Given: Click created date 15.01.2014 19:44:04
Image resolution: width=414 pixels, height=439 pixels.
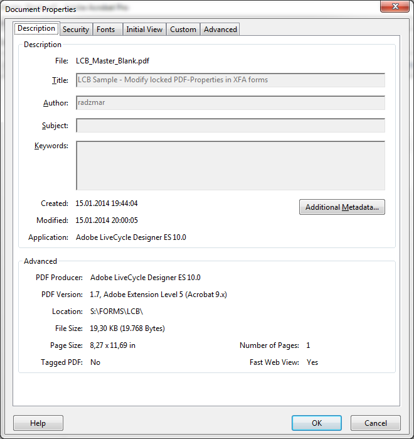Looking at the screenshot, I should [107, 203].
